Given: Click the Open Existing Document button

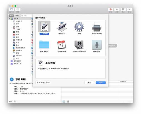Looking at the screenshot, I should [43, 83].
